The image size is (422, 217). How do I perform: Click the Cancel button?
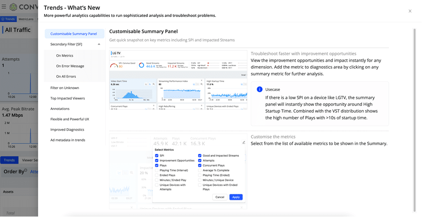tap(220, 197)
